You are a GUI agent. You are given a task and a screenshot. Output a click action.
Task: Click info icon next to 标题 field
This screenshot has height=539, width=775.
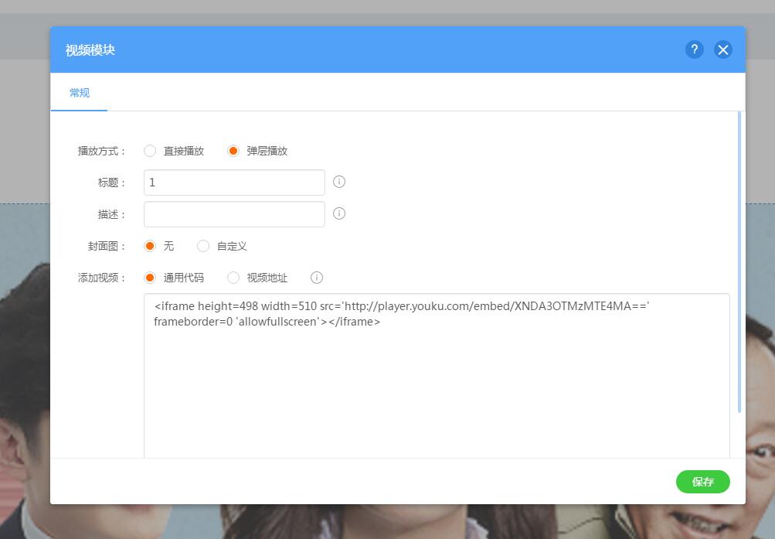pos(339,182)
